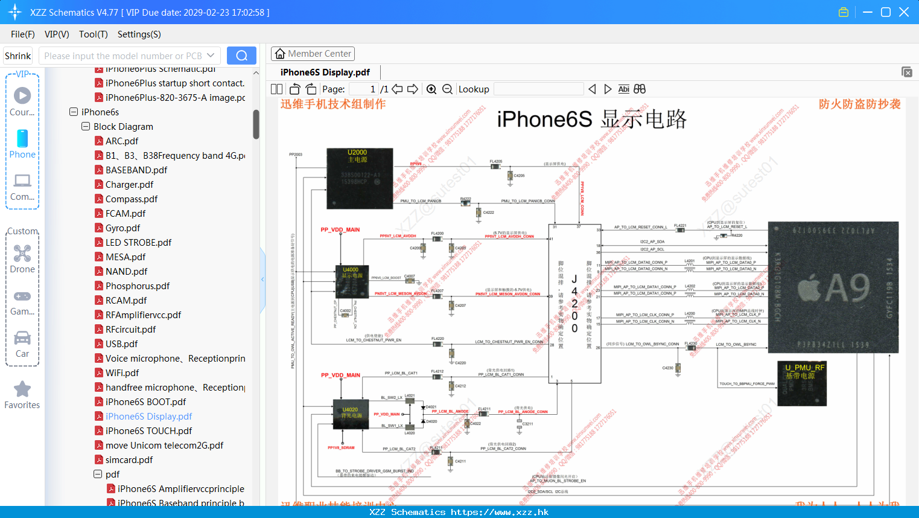Open RFAmplifiervcc.pdf in the tree
This screenshot has height=518, width=919.
coord(143,315)
